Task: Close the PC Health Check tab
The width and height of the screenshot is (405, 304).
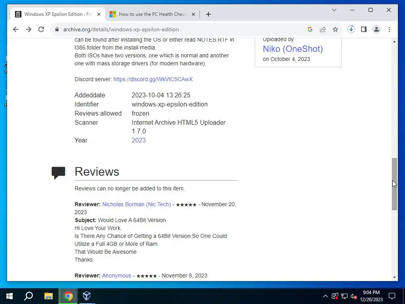Action: point(193,14)
